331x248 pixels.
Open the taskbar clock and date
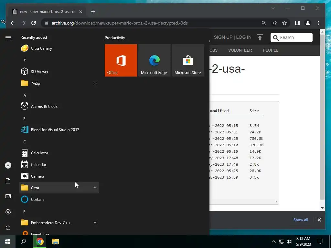click(x=303, y=242)
